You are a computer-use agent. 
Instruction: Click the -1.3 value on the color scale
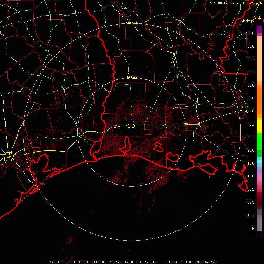[x=250, y=215]
